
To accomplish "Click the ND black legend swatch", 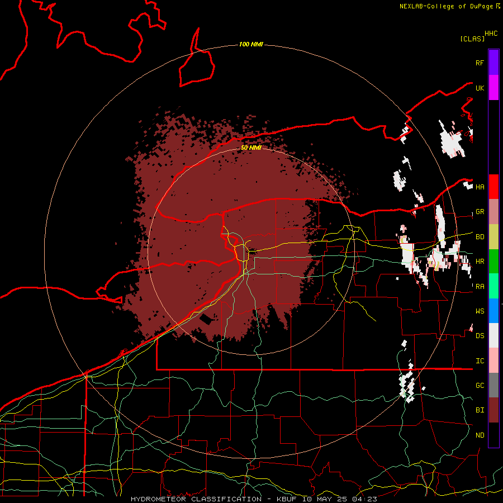I will (493, 435).
